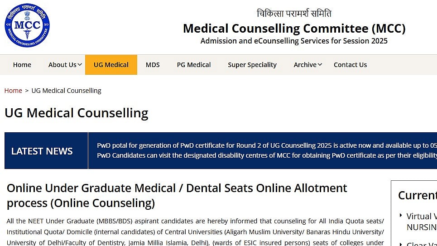The width and height of the screenshot is (437, 246).
Task: Open the Contact Us page
Action: coord(351,65)
